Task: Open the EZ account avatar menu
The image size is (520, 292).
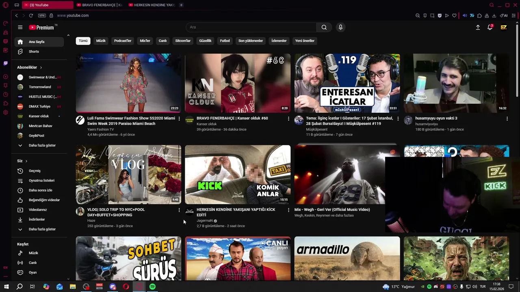Action: (x=504, y=27)
